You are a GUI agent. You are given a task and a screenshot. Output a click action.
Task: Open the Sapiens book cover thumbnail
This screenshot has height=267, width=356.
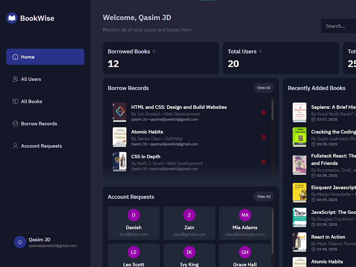point(299,112)
